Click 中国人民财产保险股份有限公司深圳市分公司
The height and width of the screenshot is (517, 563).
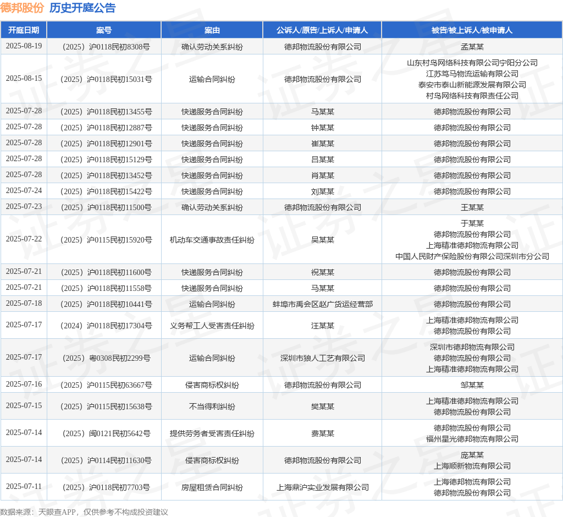coord(472,256)
